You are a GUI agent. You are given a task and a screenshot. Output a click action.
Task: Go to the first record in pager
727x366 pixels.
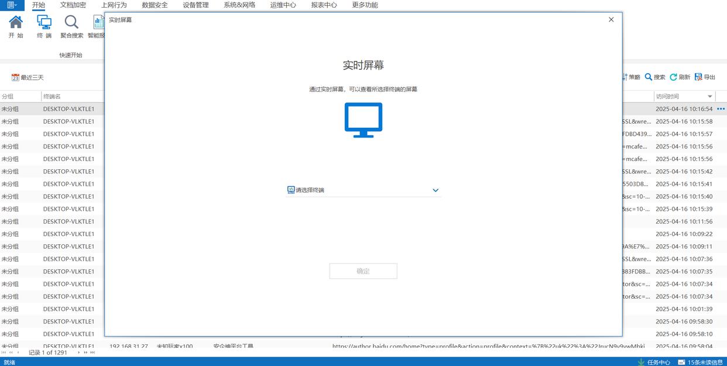[x=4, y=353]
